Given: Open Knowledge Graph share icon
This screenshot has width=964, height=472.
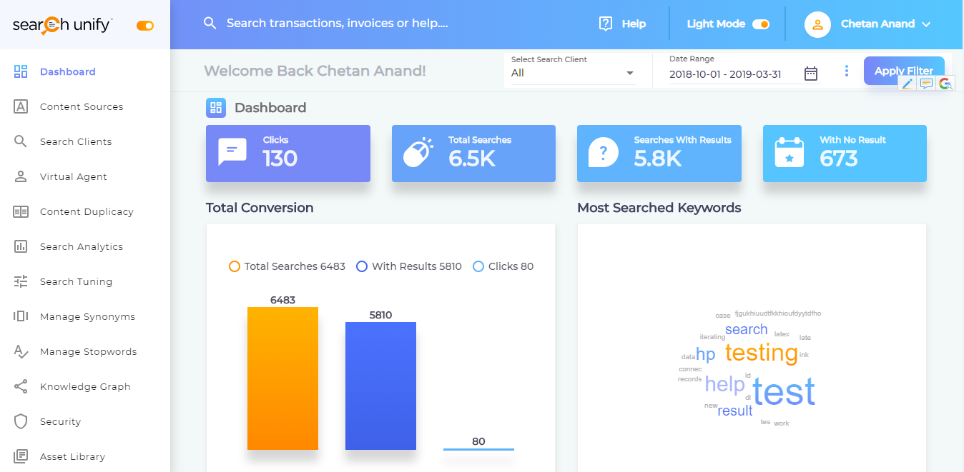Looking at the screenshot, I should click(21, 386).
